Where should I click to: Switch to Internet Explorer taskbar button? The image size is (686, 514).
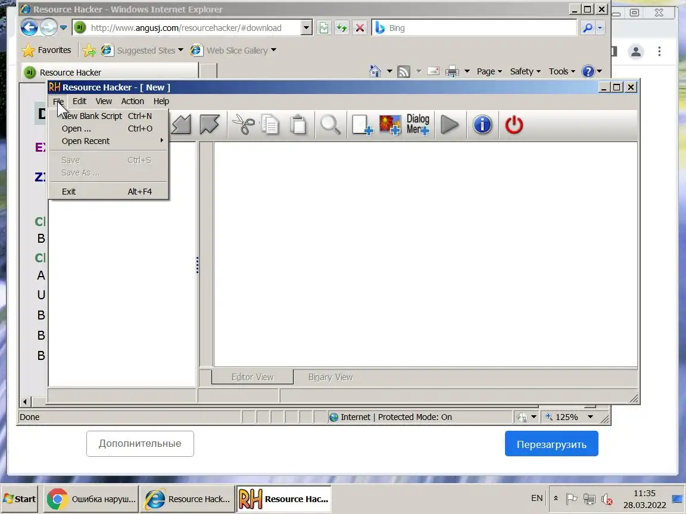pos(187,499)
